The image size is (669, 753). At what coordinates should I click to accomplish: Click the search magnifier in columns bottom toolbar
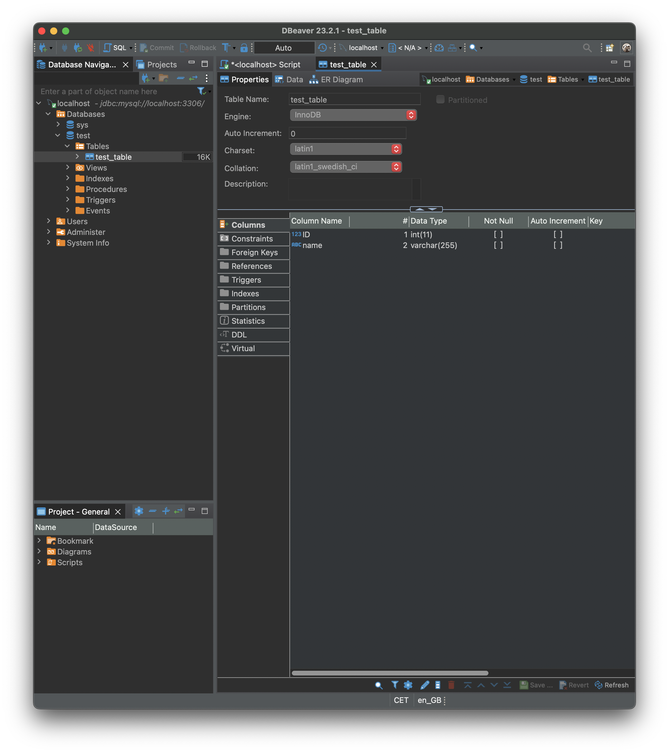point(378,685)
